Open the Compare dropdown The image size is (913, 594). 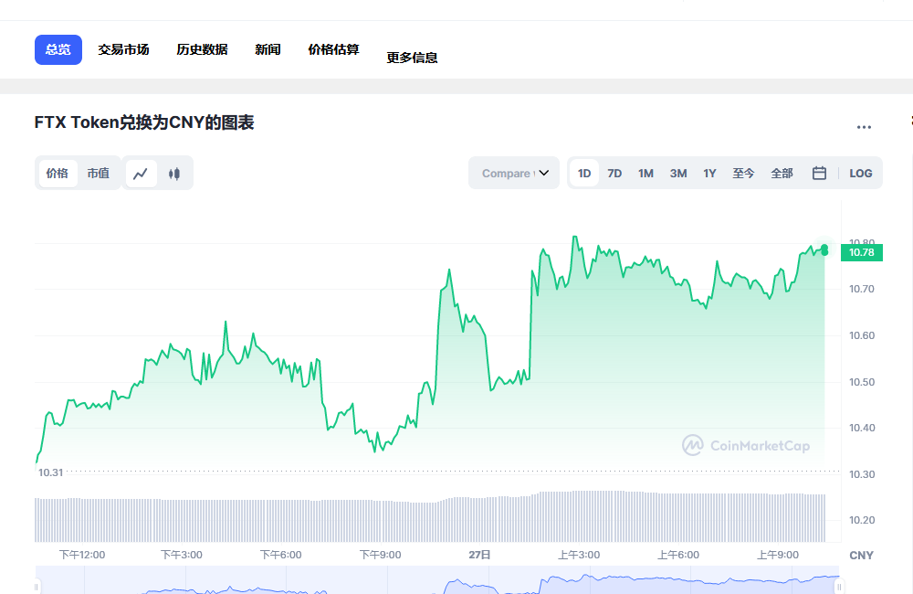click(514, 173)
